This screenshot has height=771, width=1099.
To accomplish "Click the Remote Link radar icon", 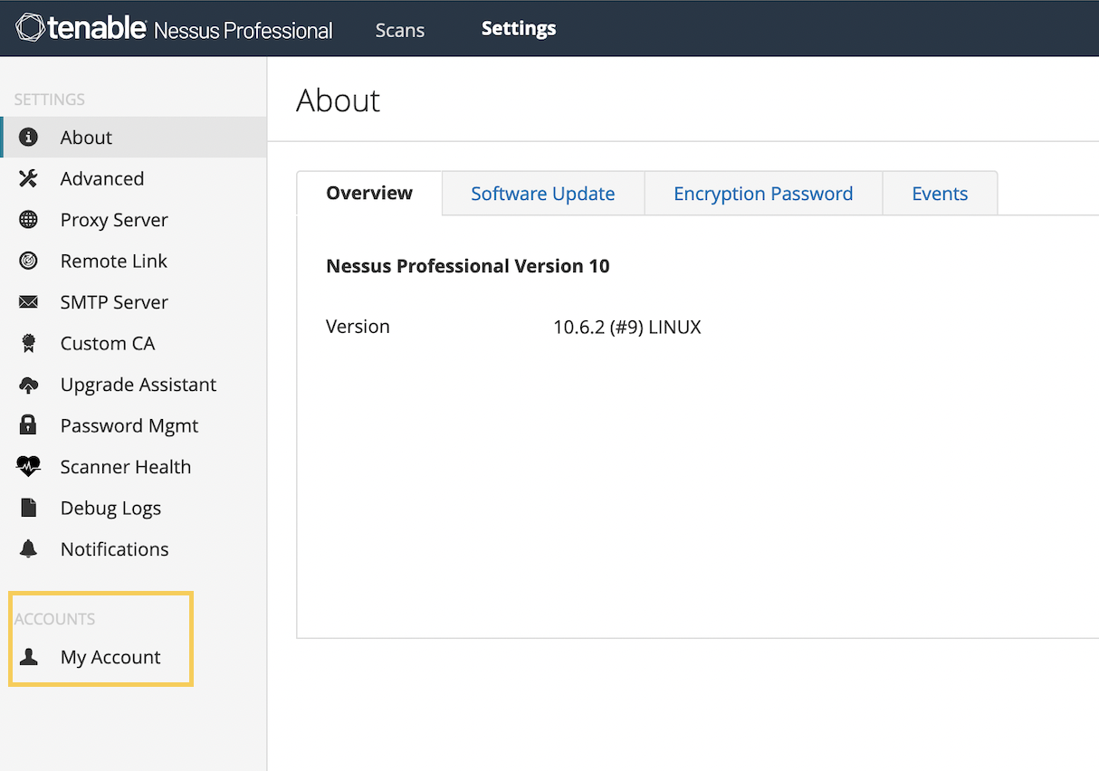I will (x=28, y=261).
